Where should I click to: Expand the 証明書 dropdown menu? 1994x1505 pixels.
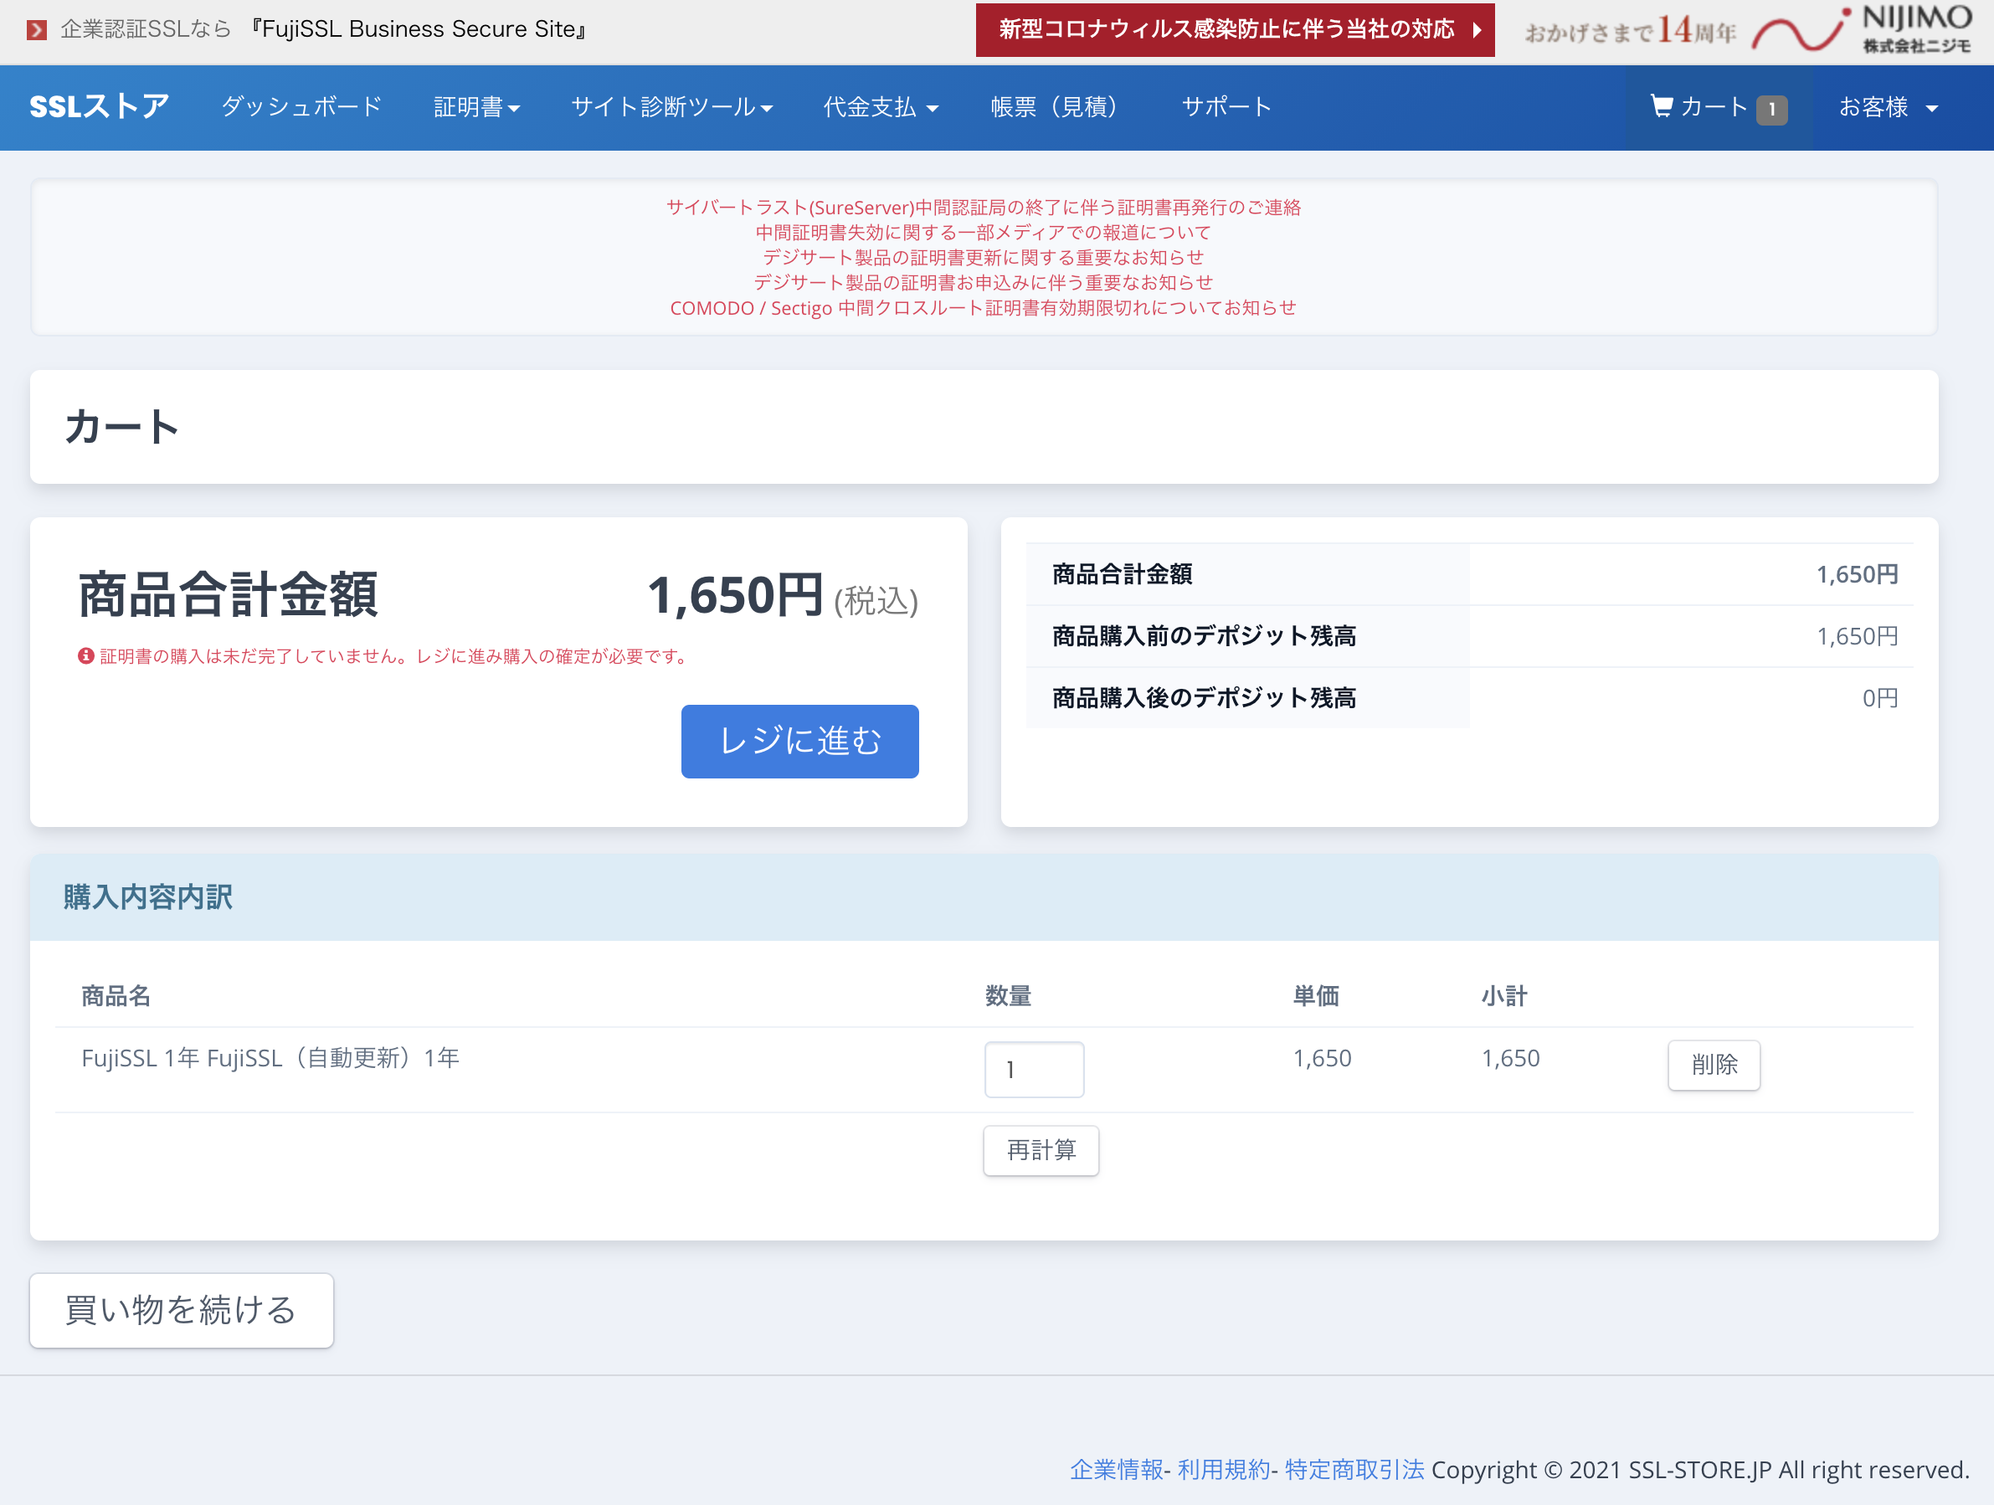pyautogui.click(x=477, y=106)
